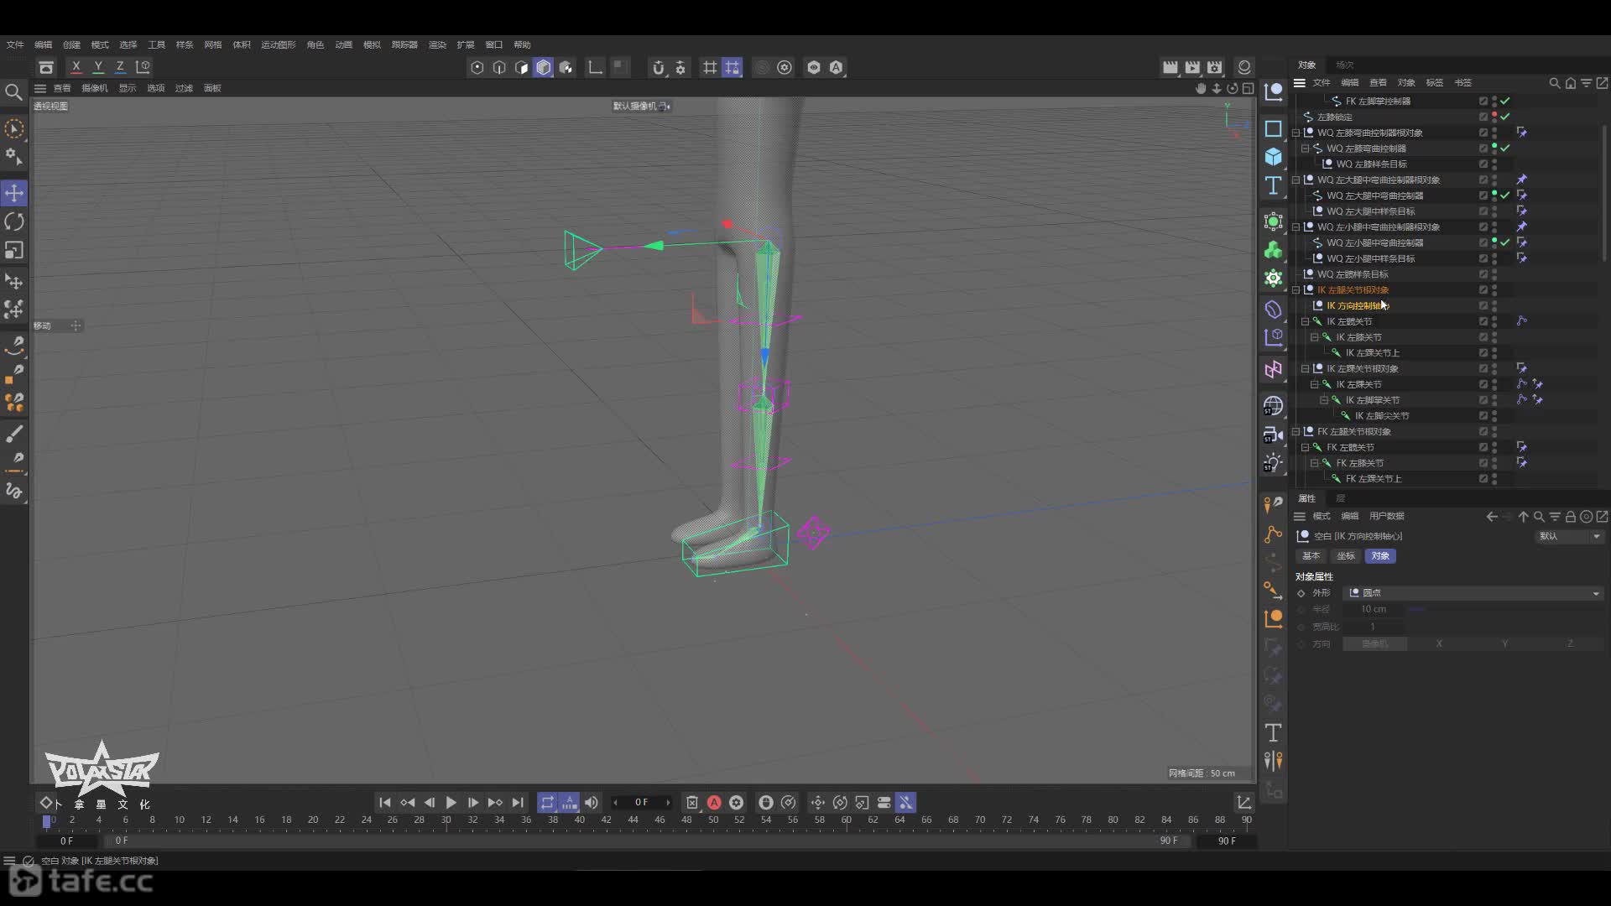Click the highlighted locked workplane grid icon
The height and width of the screenshot is (906, 1611).
(x=732, y=68)
